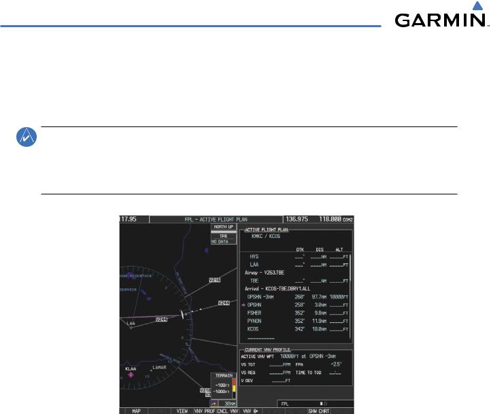Image resolution: width=491 pixels, height=414 pixels.
Task: Click the LAMAR city label on map
Action: point(159,367)
